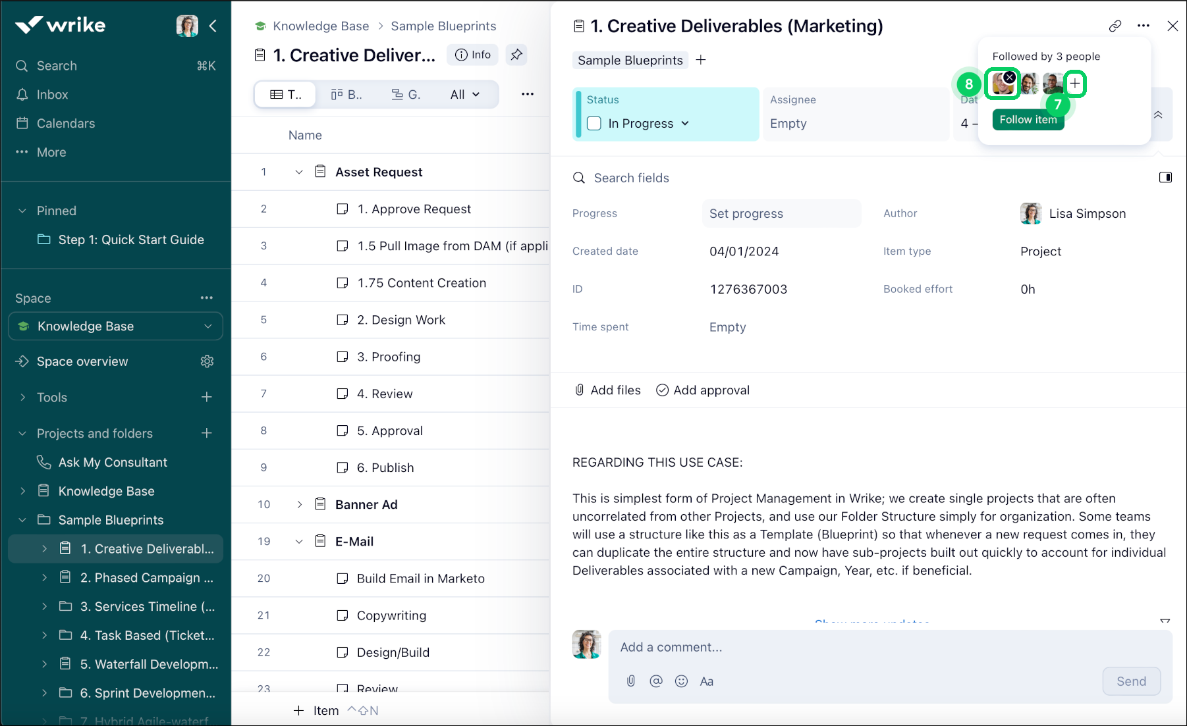Copy the item link using the link icon

[1116, 26]
